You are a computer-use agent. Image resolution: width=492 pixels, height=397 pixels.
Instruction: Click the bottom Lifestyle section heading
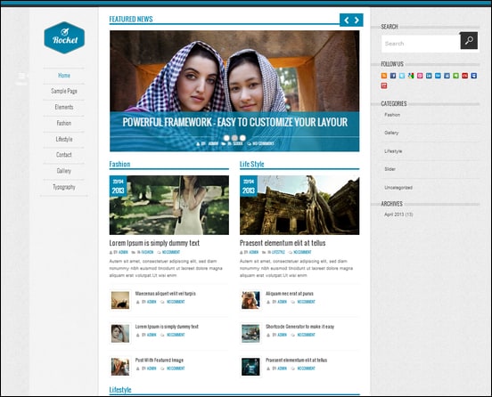click(x=120, y=390)
